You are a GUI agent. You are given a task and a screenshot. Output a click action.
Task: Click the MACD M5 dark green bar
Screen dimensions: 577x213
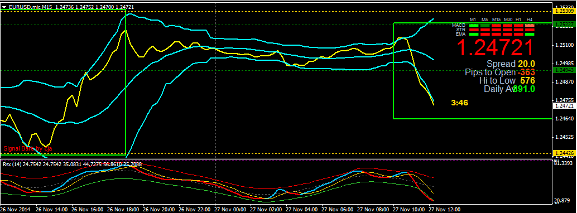point(485,26)
